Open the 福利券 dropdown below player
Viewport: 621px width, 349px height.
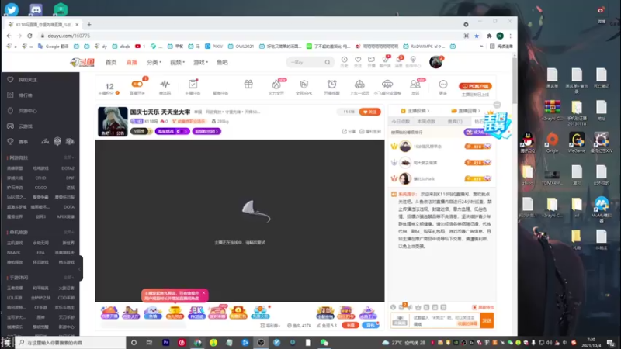click(x=270, y=325)
